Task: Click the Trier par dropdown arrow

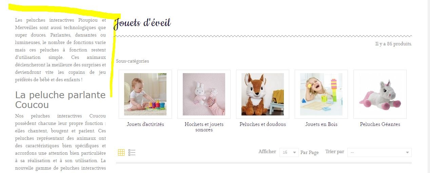Action: coord(407,153)
